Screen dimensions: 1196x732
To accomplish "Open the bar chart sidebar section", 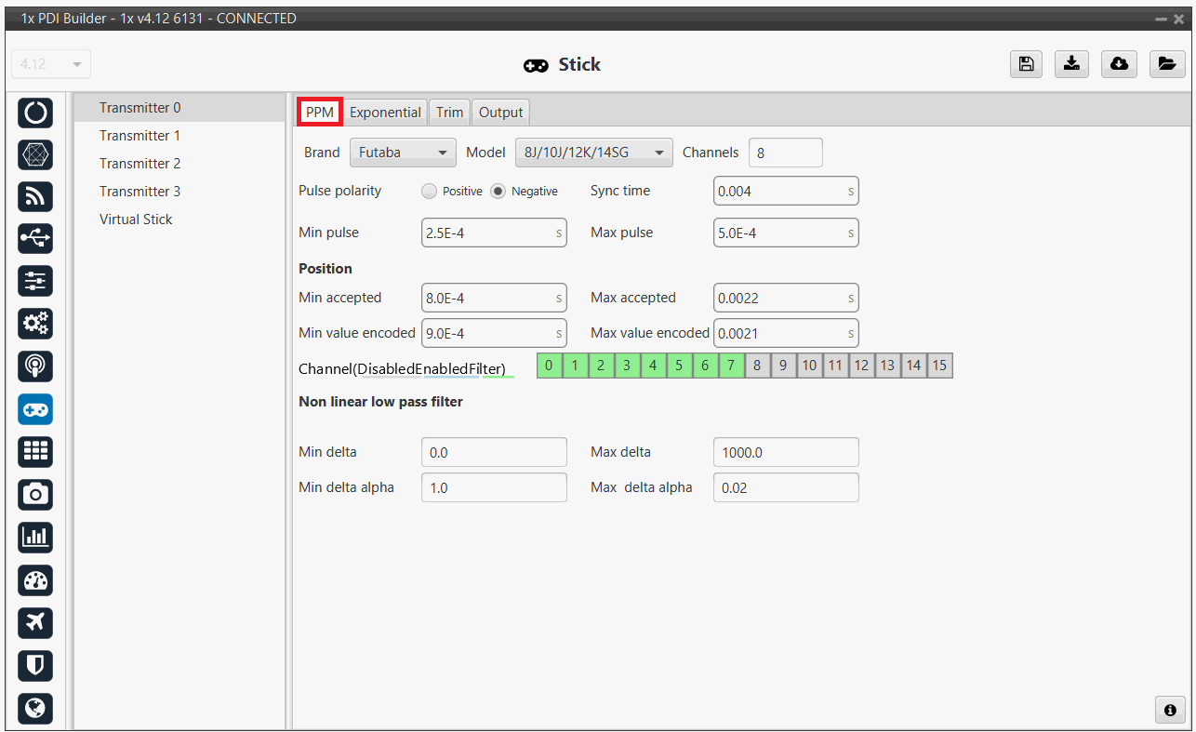I will pyautogui.click(x=35, y=537).
